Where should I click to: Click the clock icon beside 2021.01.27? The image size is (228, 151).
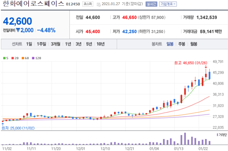pyautogui.click(x=99, y=5)
